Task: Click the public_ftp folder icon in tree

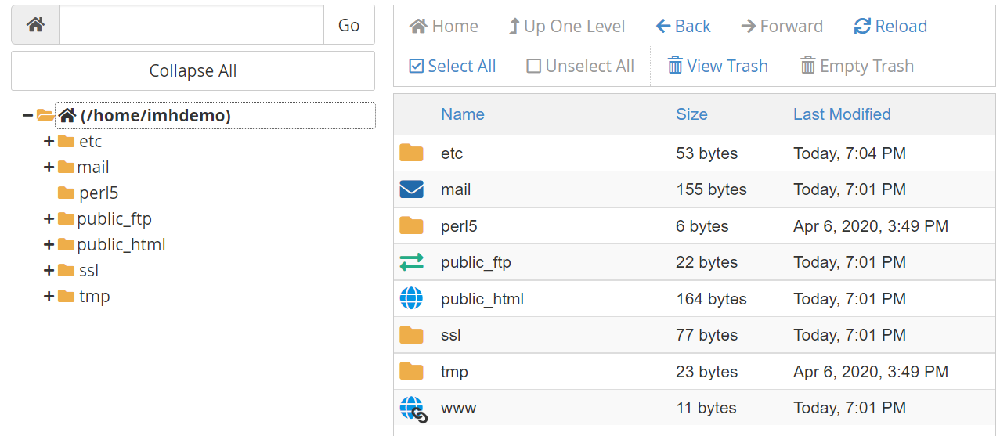Action: click(66, 219)
